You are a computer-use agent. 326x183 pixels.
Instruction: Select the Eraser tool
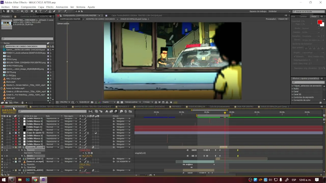54,11
